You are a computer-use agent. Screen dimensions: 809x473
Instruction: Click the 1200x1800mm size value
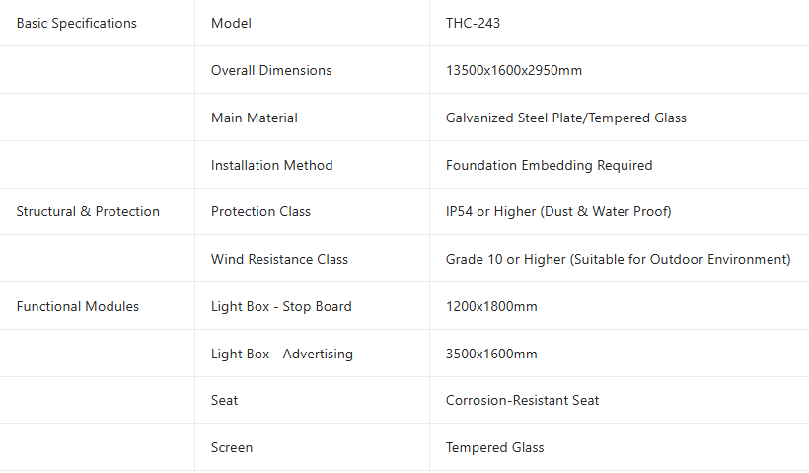tap(491, 306)
